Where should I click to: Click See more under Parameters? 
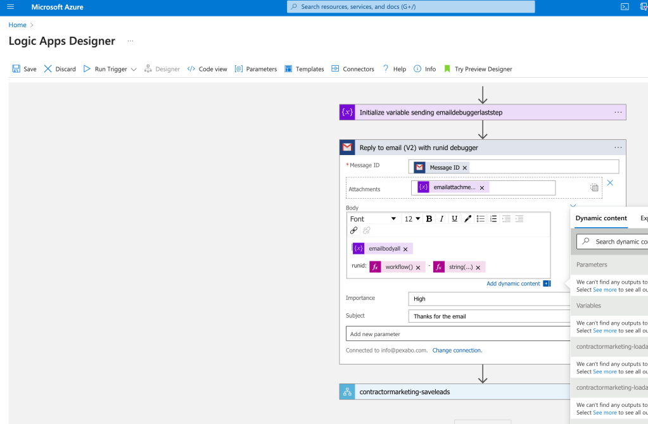[x=604, y=290]
